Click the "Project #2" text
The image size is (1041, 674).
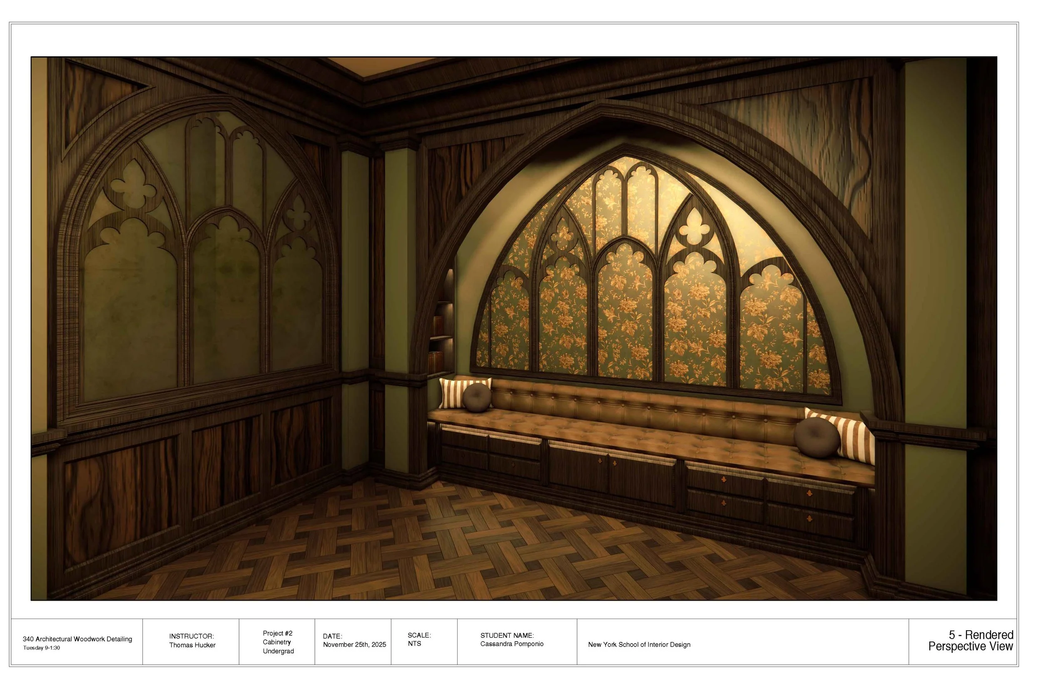[278, 633]
